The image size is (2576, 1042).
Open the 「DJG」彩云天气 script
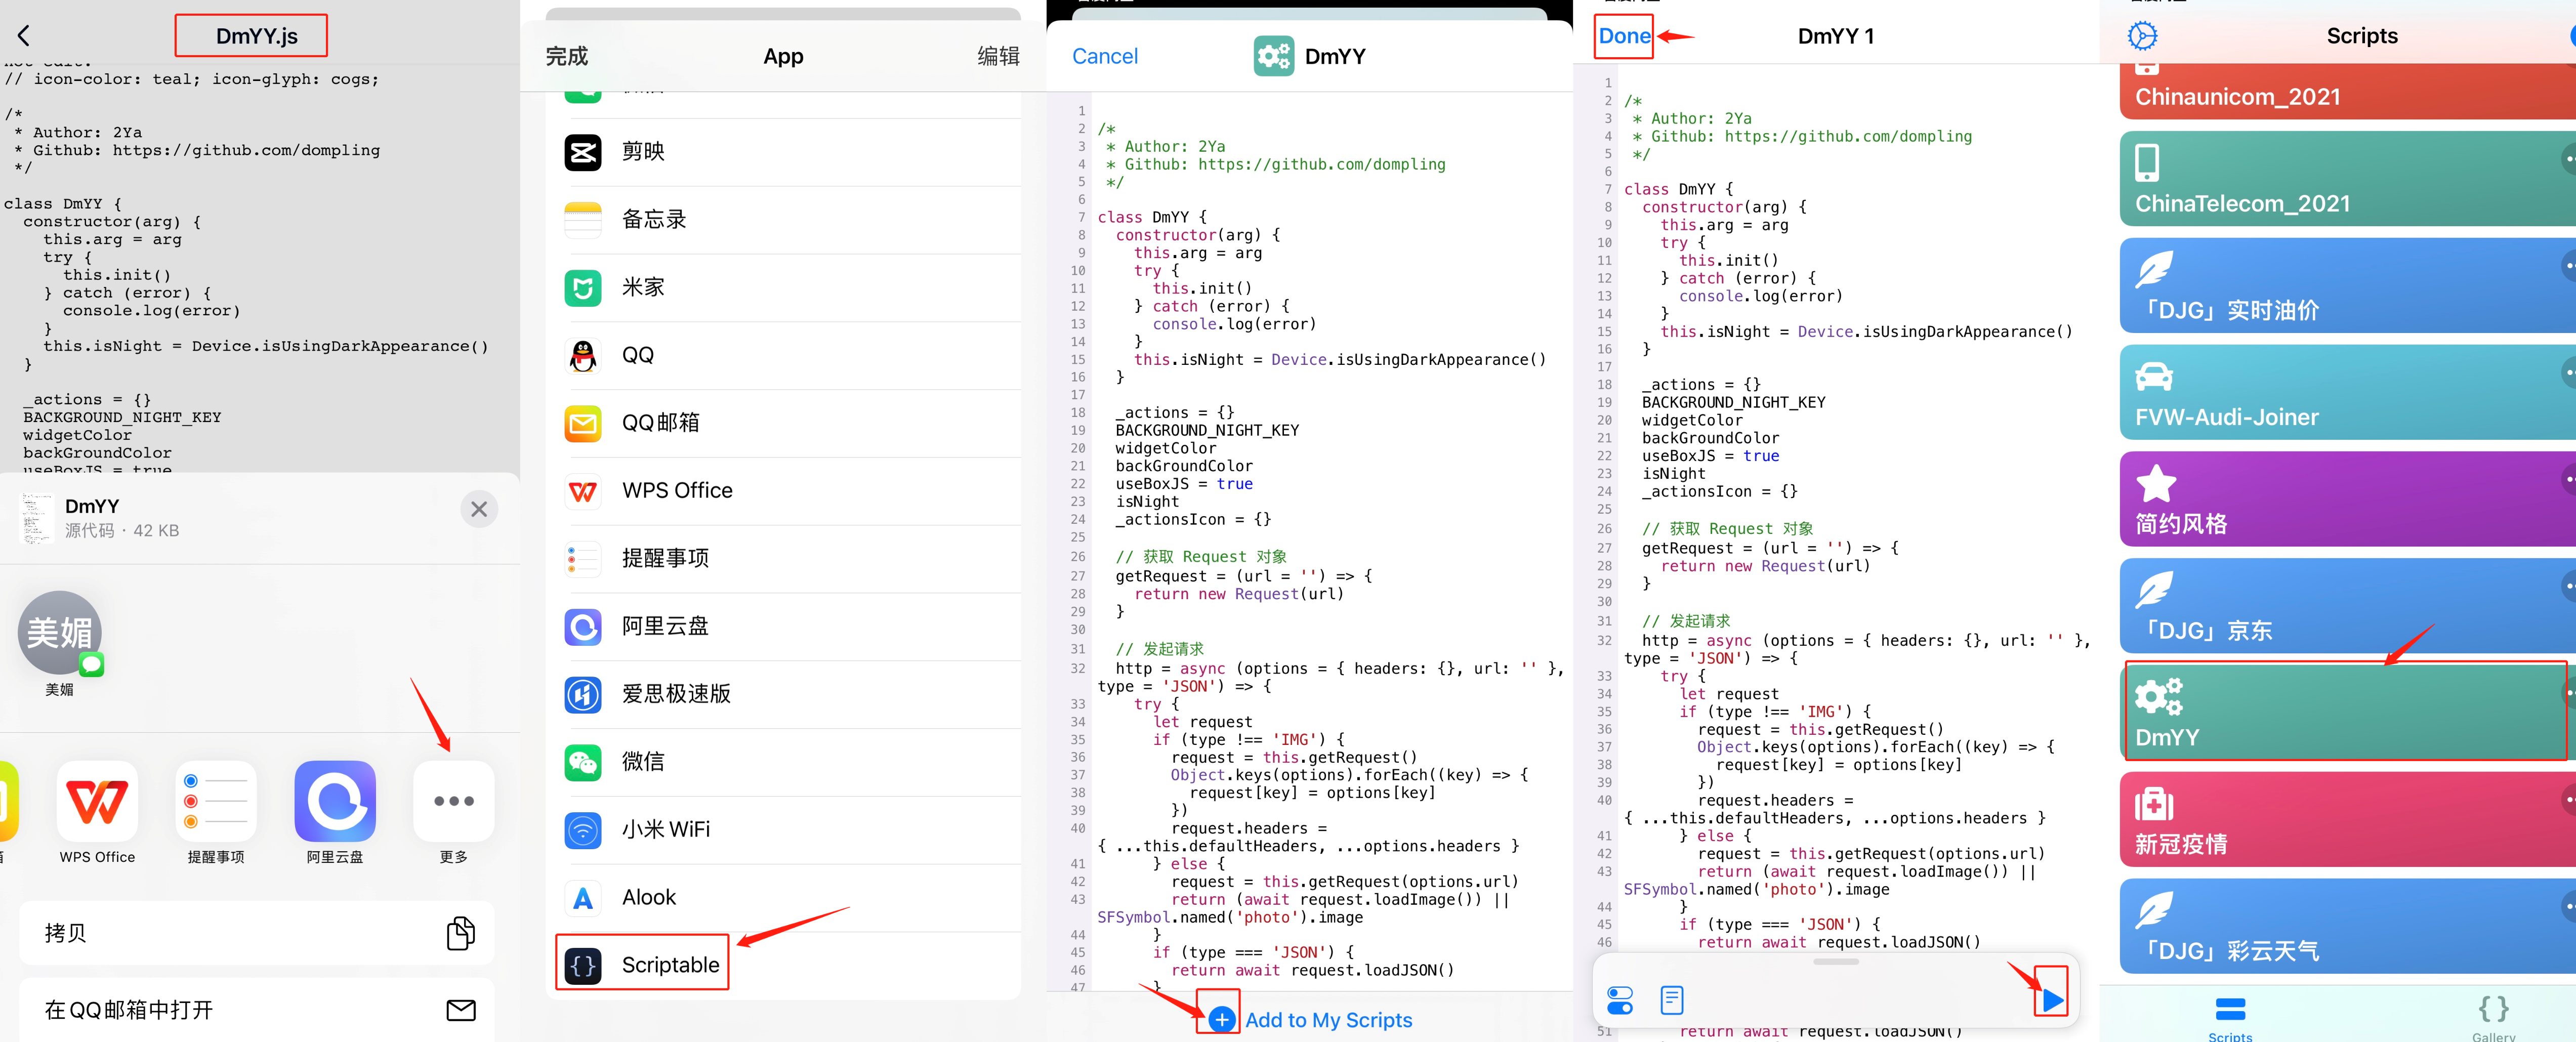point(2347,926)
